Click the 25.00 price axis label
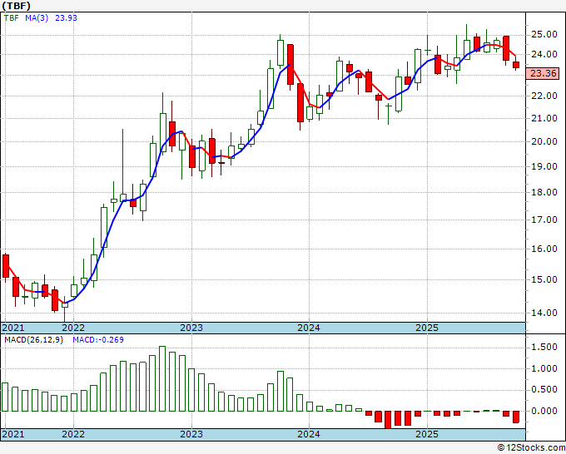 pos(544,34)
